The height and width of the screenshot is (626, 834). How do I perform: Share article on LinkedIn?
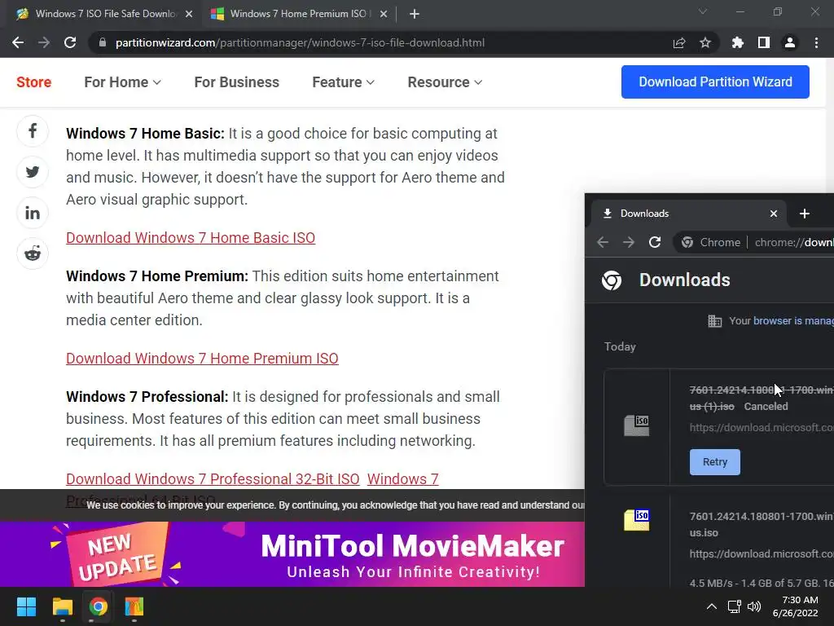(x=33, y=213)
